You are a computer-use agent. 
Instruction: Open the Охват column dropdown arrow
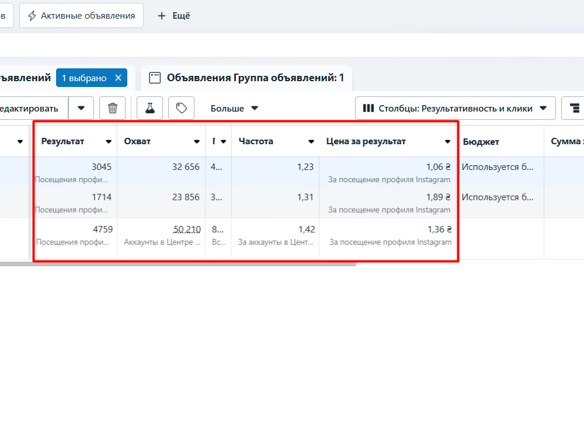pos(197,141)
